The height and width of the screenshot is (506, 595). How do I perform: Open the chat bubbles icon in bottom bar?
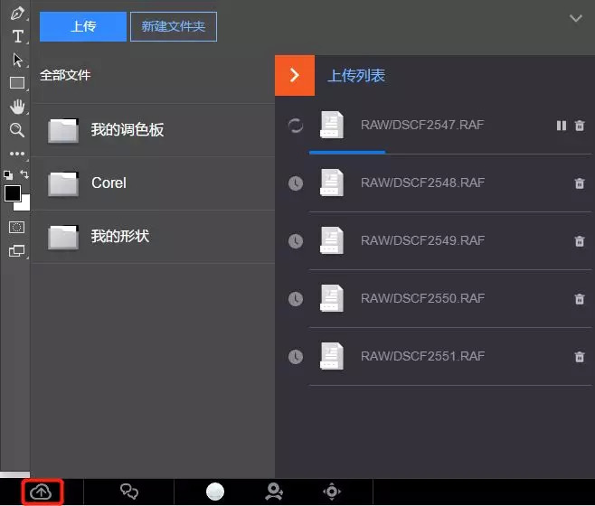(129, 492)
